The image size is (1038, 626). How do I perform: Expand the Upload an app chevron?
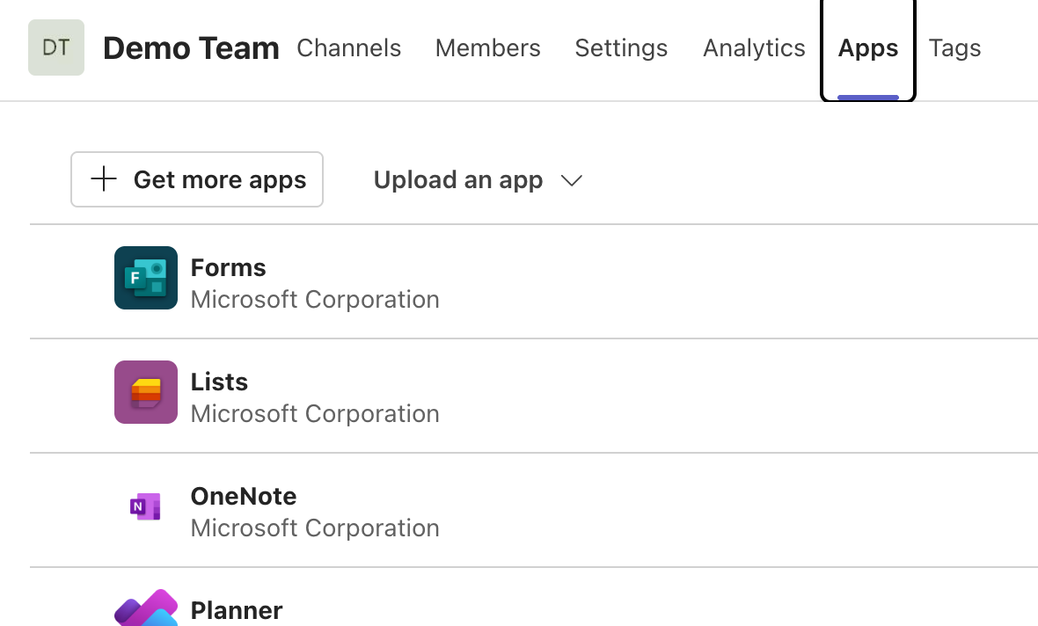pyautogui.click(x=571, y=180)
